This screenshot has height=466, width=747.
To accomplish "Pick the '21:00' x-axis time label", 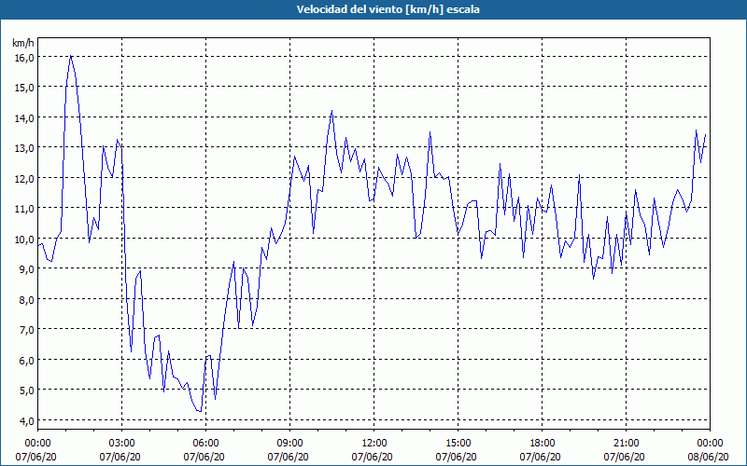I will (626, 444).
